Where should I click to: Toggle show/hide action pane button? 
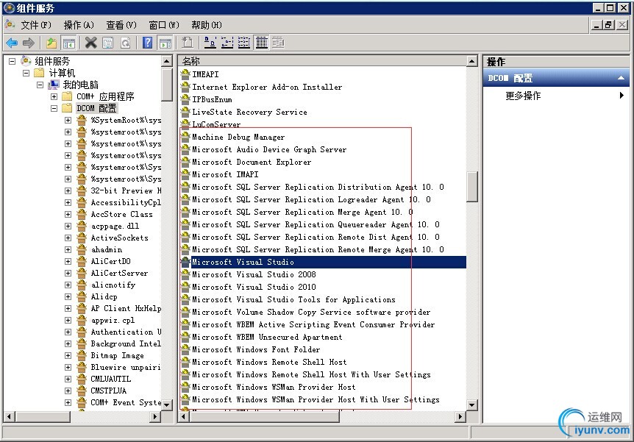point(165,43)
